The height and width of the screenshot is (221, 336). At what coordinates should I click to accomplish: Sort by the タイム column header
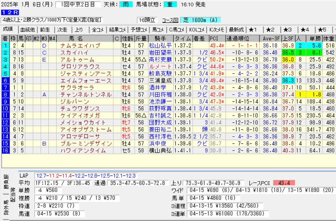[183, 39]
